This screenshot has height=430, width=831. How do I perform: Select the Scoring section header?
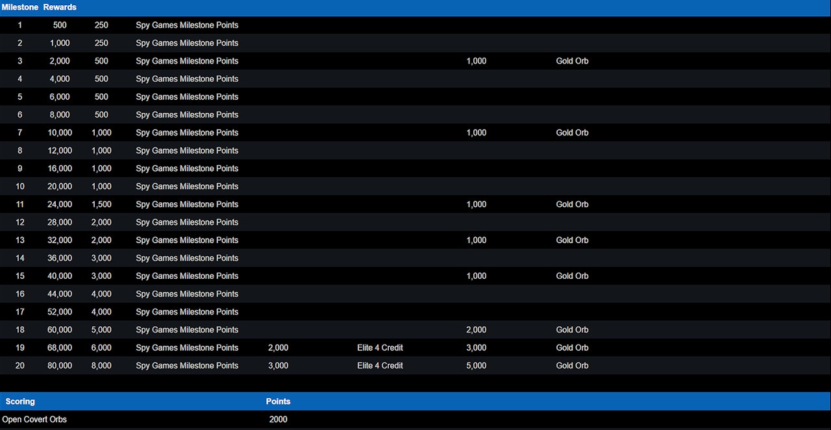pyautogui.click(x=20, y=401)
